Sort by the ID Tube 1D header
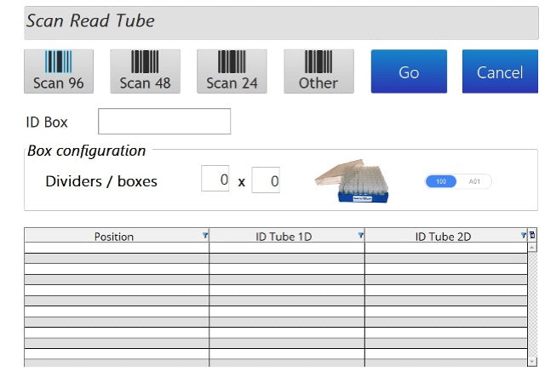This screenshot has height=377, width=545. click(284, 237)
